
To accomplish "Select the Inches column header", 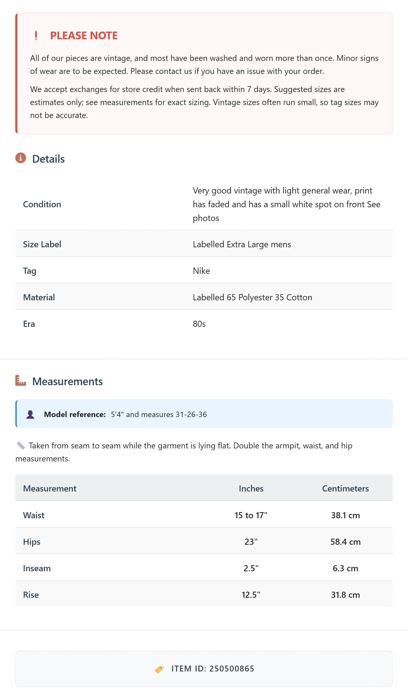I will [x=251, y=488].
